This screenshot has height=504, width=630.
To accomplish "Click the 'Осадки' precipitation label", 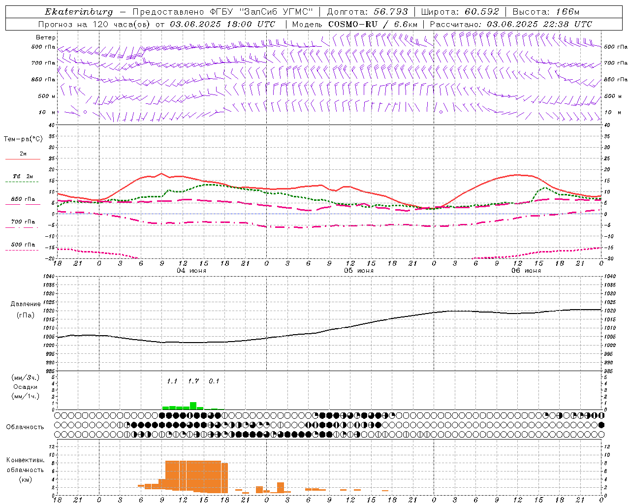I will (x=26, y=387).
